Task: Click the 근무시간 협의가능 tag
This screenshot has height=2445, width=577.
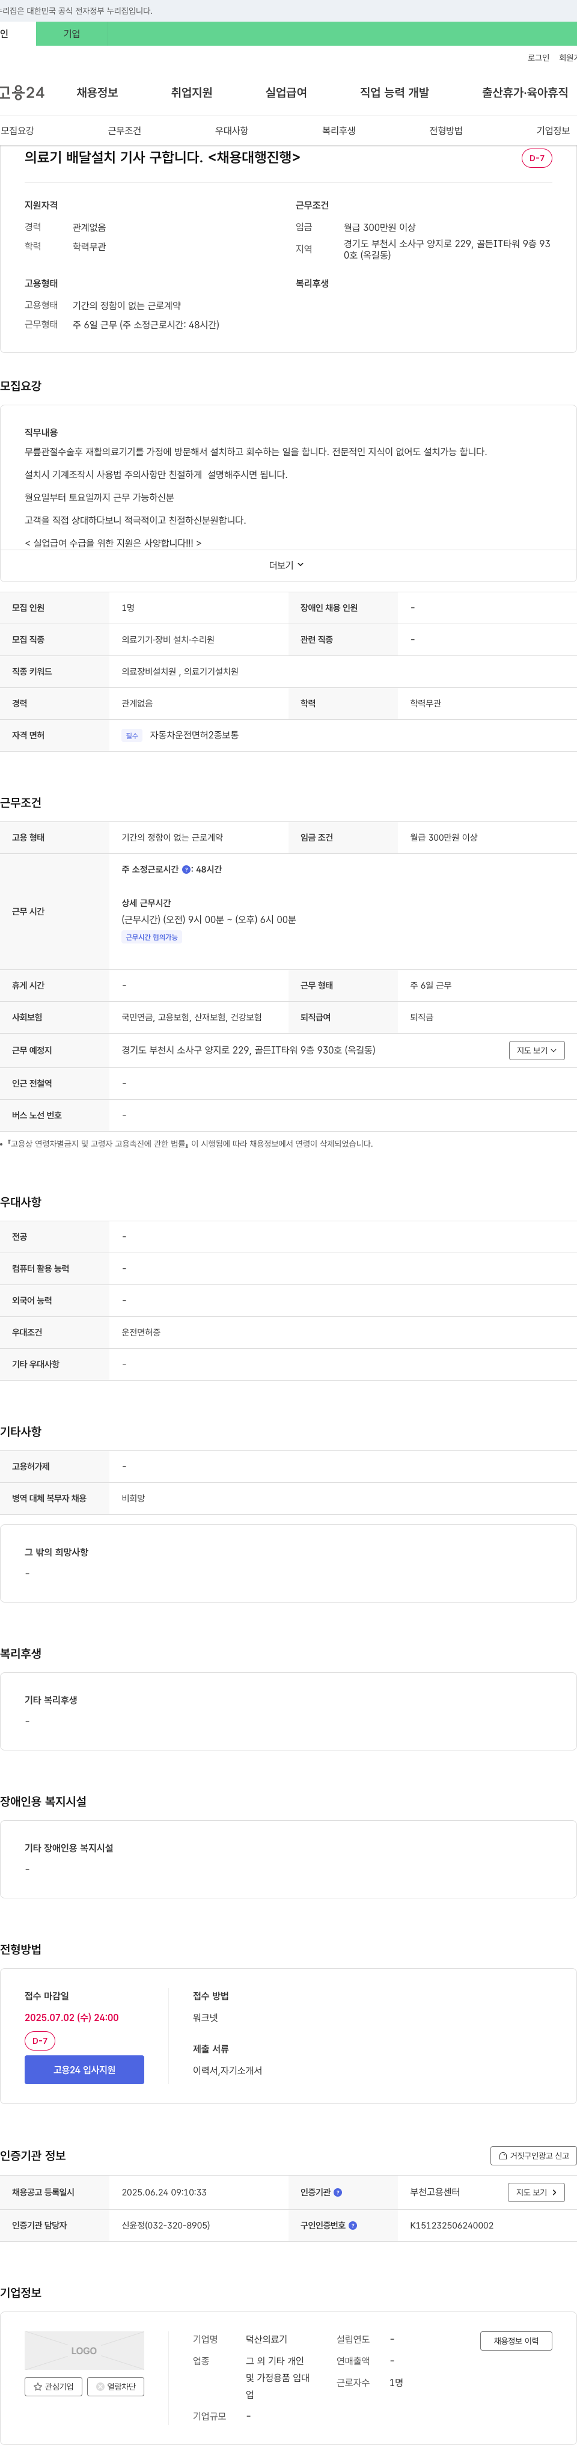Action: point(152,937)
